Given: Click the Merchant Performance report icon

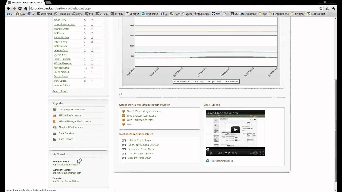Looking at the screenshot, I should [x=55, y=127].
